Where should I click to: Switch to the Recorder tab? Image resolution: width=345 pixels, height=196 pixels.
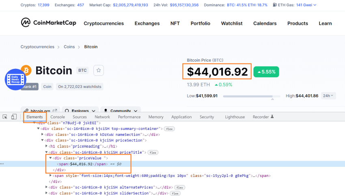coord(261,117)
